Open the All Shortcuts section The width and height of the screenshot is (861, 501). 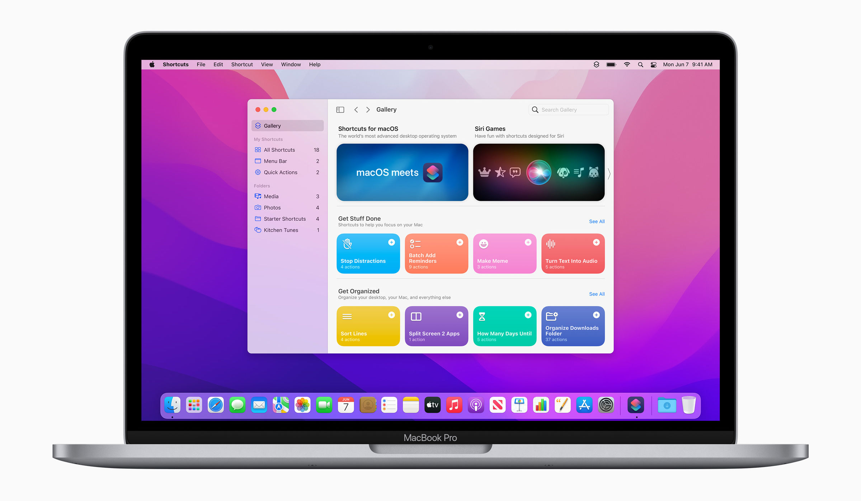pyautogui.click(x=279, y=150)
